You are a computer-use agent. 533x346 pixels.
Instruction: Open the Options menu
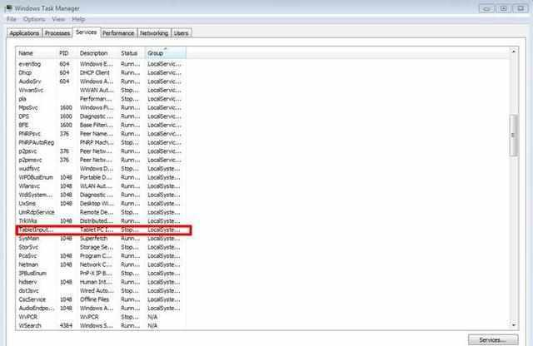pyautogui.click(x=34, y=19)
